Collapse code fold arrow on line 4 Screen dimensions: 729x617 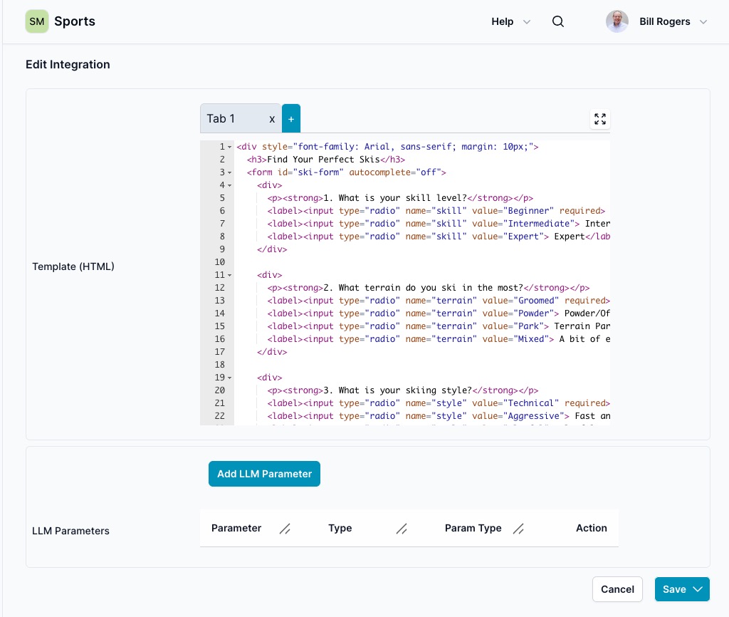[230, 186]
